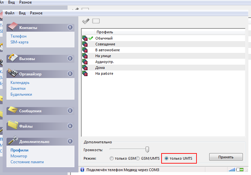
Task: Click the Bluetooth icon in the status bar
Action: click(83, 170)
